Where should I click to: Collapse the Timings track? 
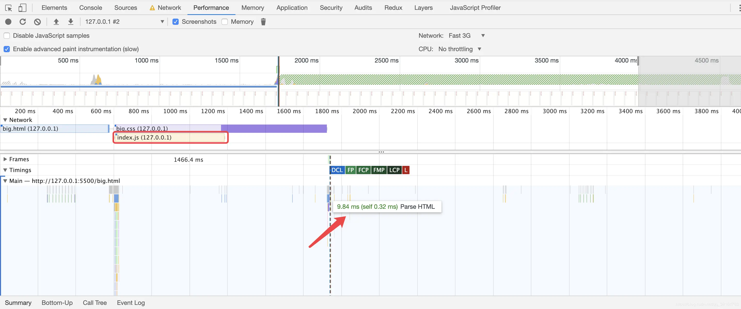[5, 170]
